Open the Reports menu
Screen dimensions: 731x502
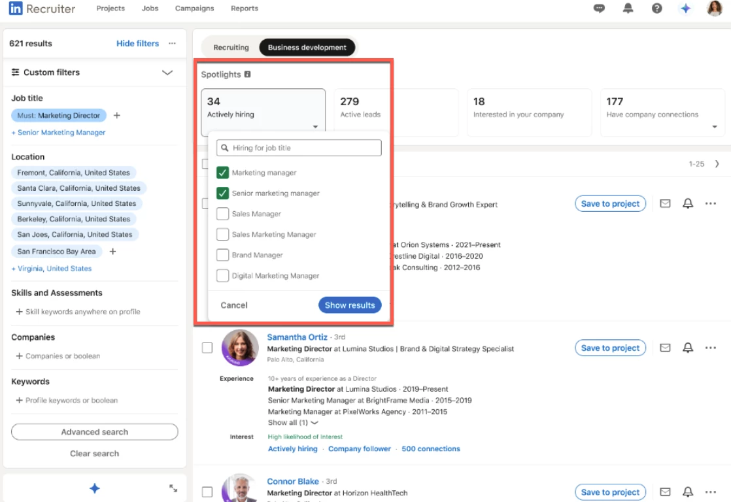tap(245, 8)
